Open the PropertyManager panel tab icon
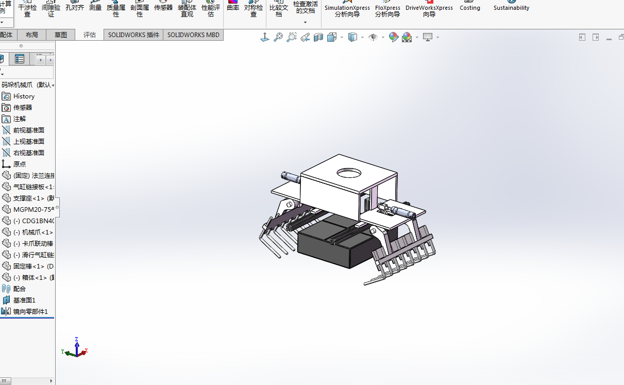The image size is (624, 385). [x=20, y=59]
